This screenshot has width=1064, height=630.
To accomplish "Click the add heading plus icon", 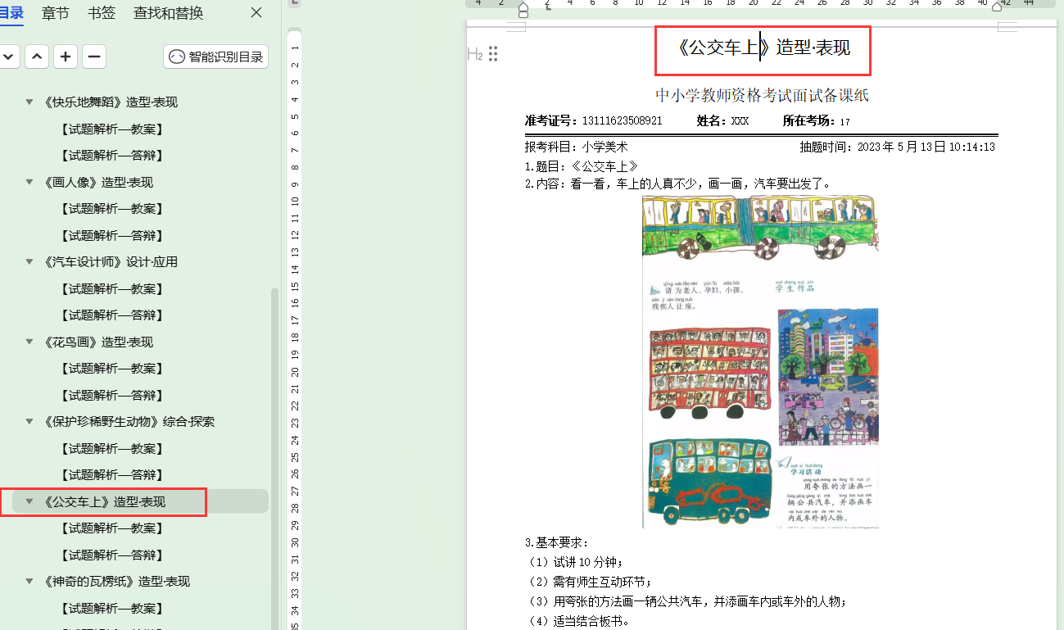I will click(66, 57).
